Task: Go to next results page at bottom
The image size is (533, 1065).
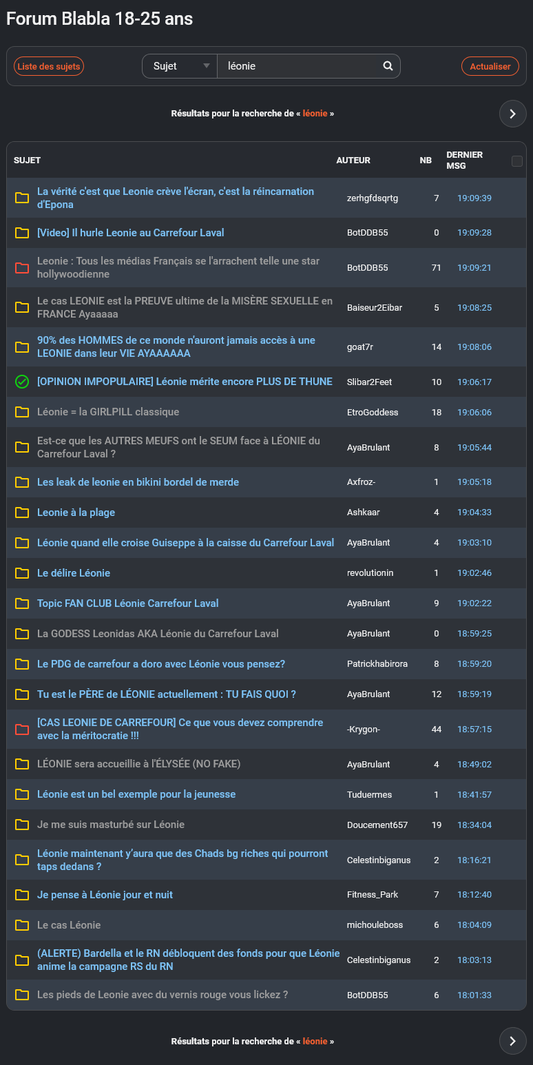Action: pos(512,1041)
